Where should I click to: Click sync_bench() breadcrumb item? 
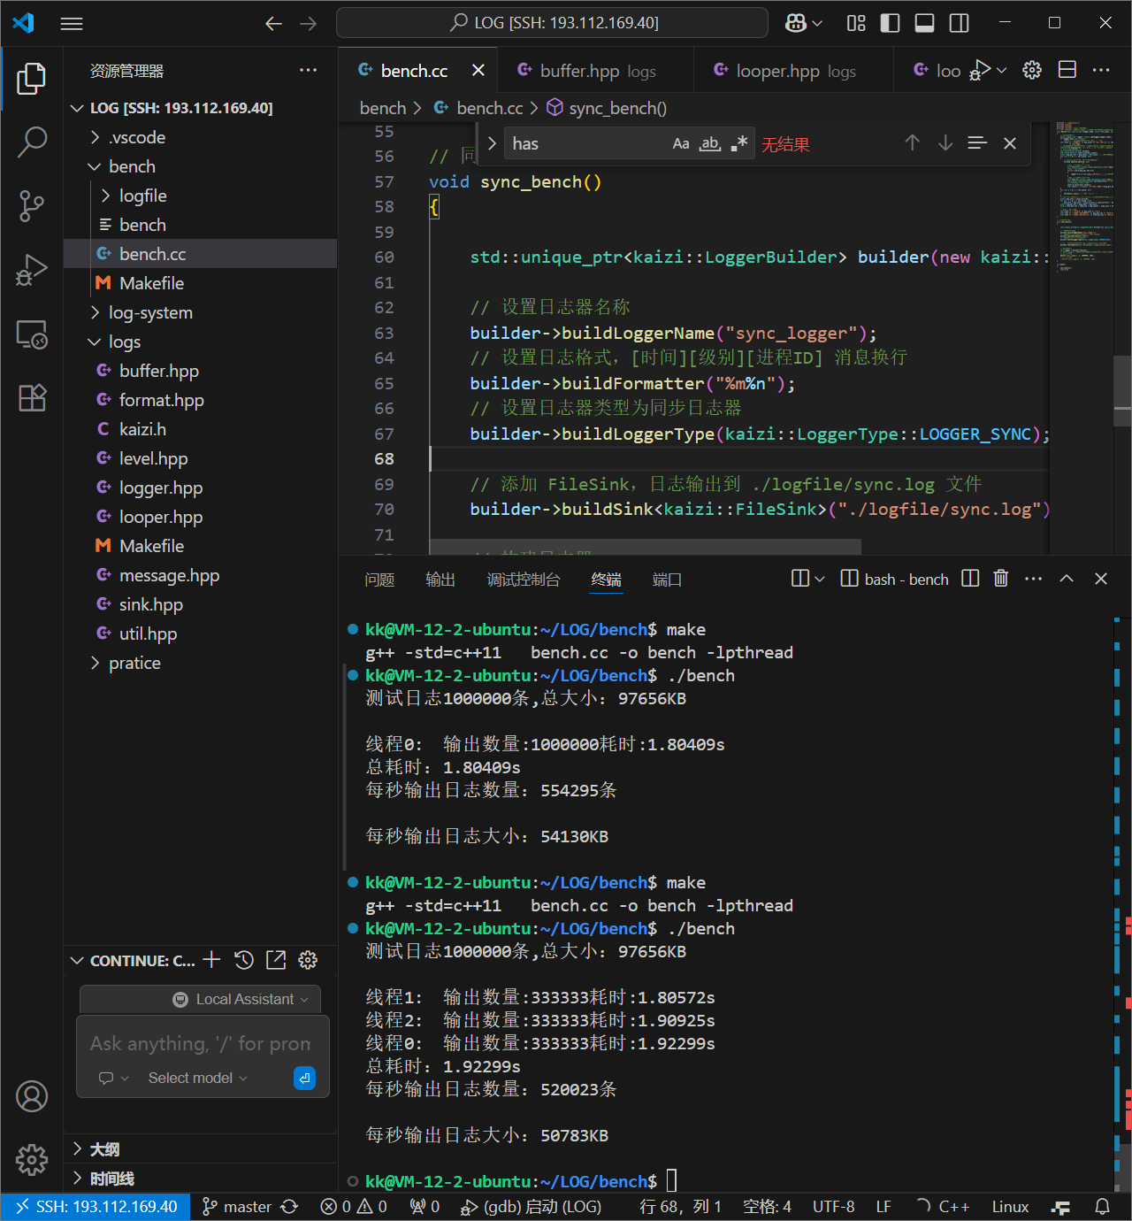(607, 108)
